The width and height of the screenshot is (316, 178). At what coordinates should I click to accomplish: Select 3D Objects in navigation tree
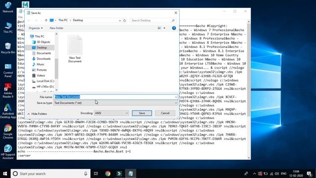(x=43, y=42)
